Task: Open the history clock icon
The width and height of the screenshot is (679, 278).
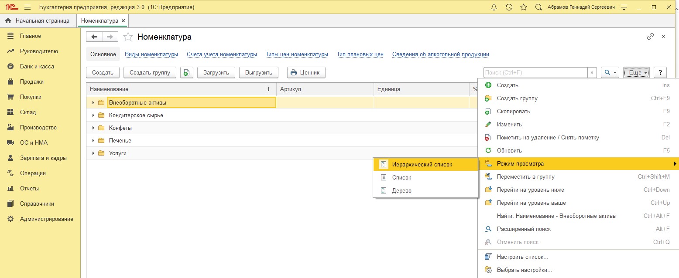Action: pos(509,7)
